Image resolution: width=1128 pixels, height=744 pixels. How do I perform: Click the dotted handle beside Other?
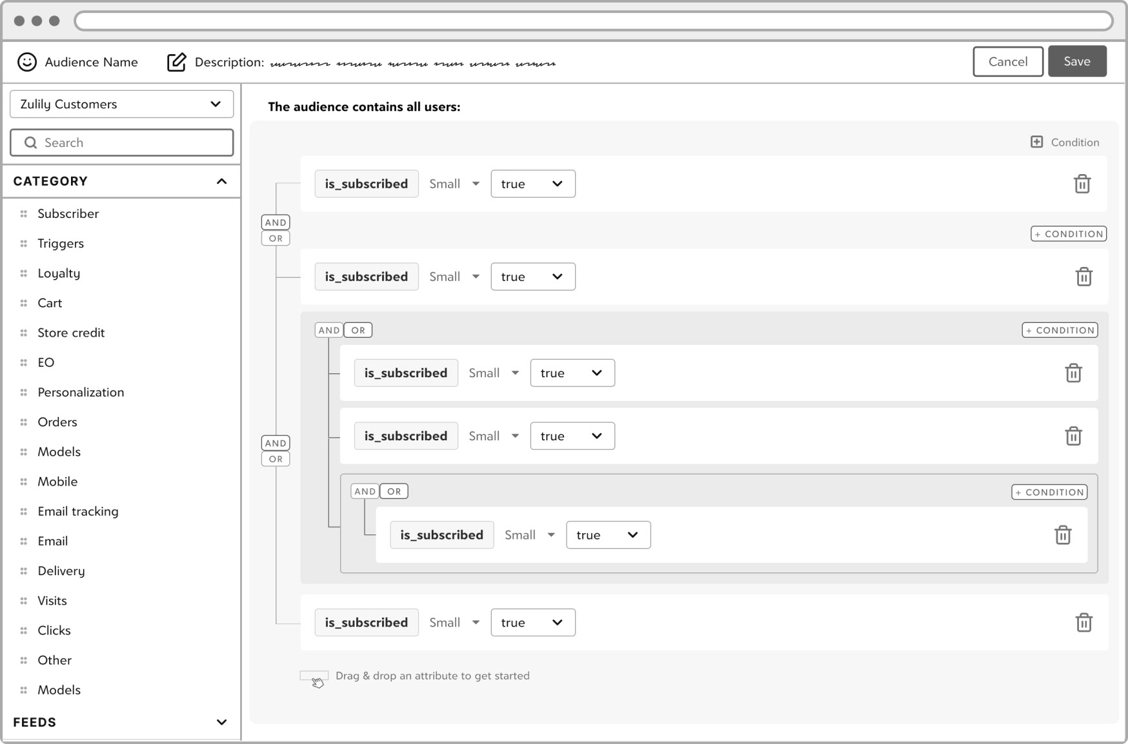pos(24,660)
